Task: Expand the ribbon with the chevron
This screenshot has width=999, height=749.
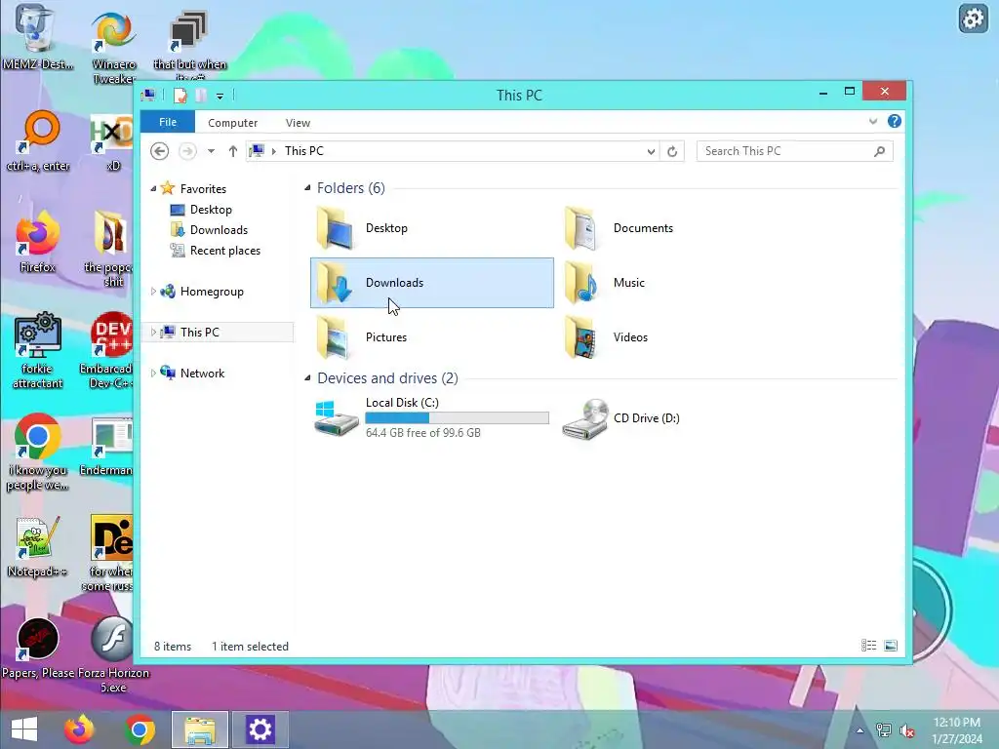Action: point(873,121)
